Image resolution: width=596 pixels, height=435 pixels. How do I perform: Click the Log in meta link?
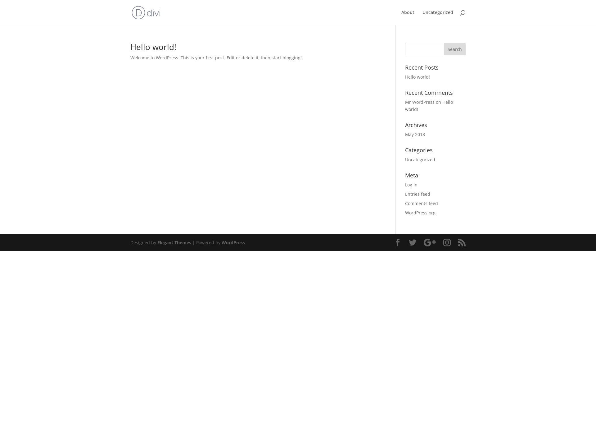[411, 184]
